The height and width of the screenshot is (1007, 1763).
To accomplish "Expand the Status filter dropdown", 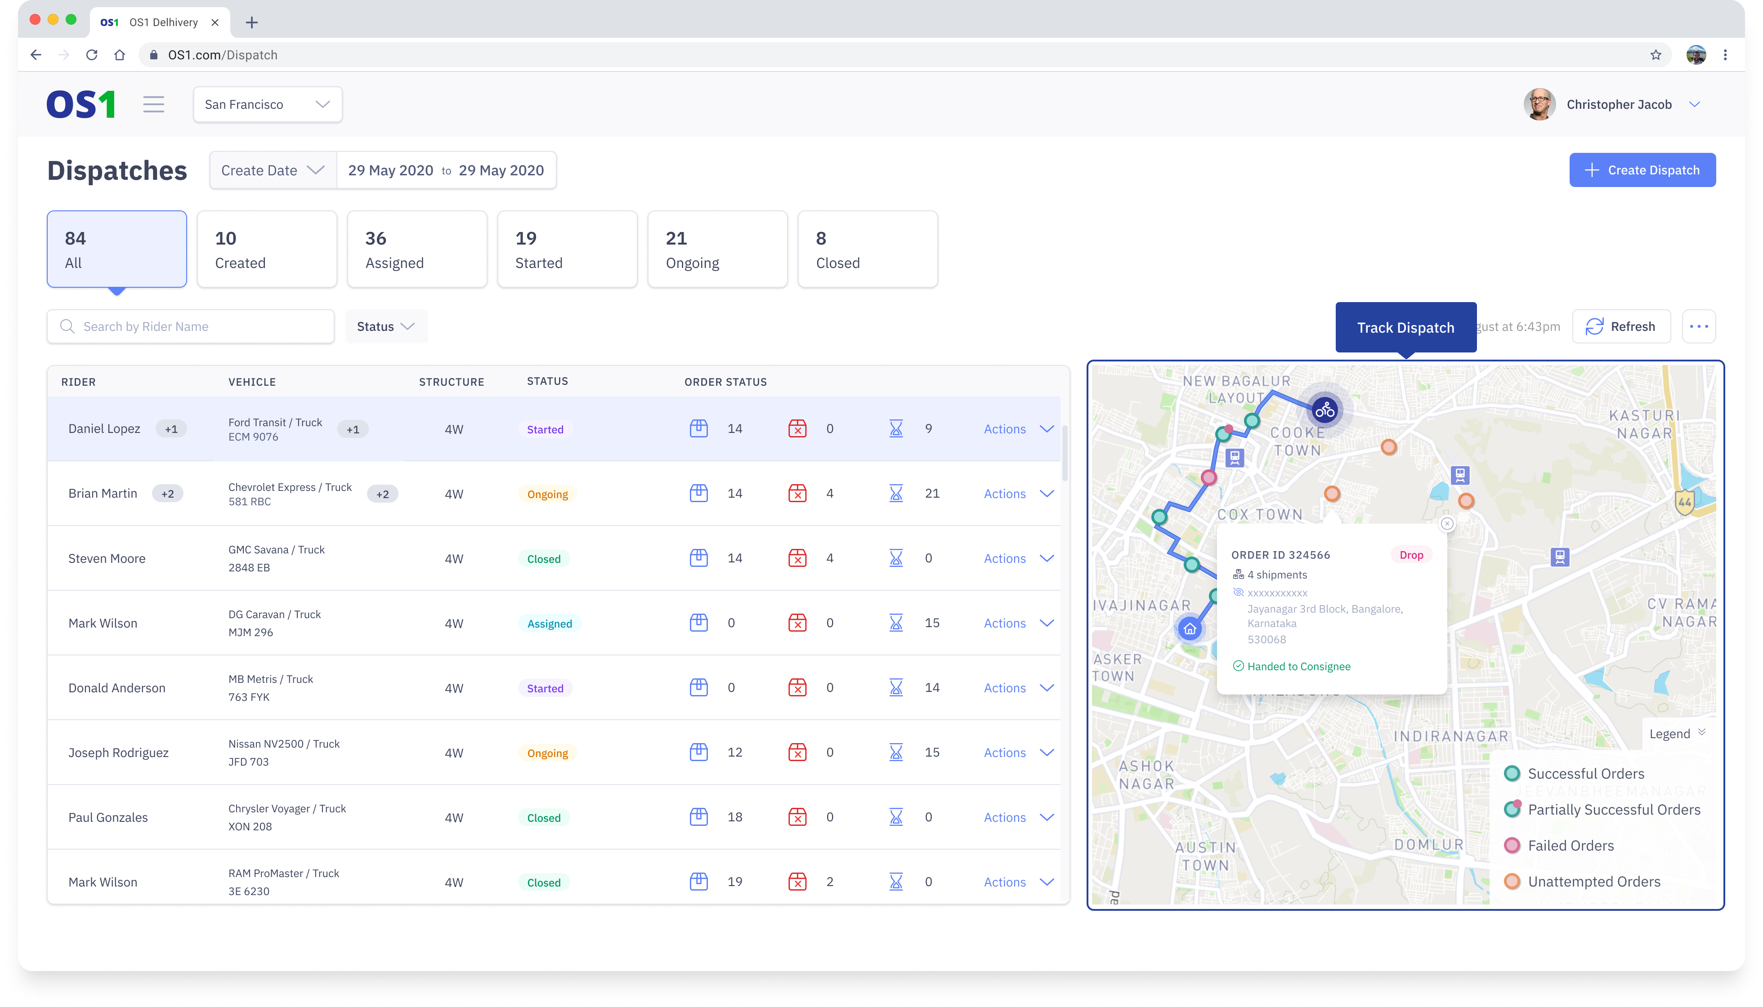I will (x=385, y=326).
